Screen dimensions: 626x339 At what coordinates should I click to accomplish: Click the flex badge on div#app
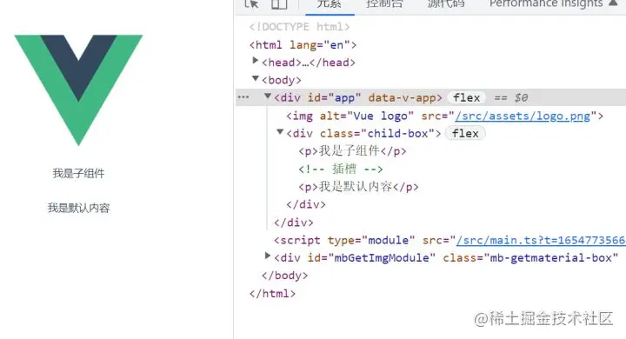pyautogui.click(x=466, y=98)
